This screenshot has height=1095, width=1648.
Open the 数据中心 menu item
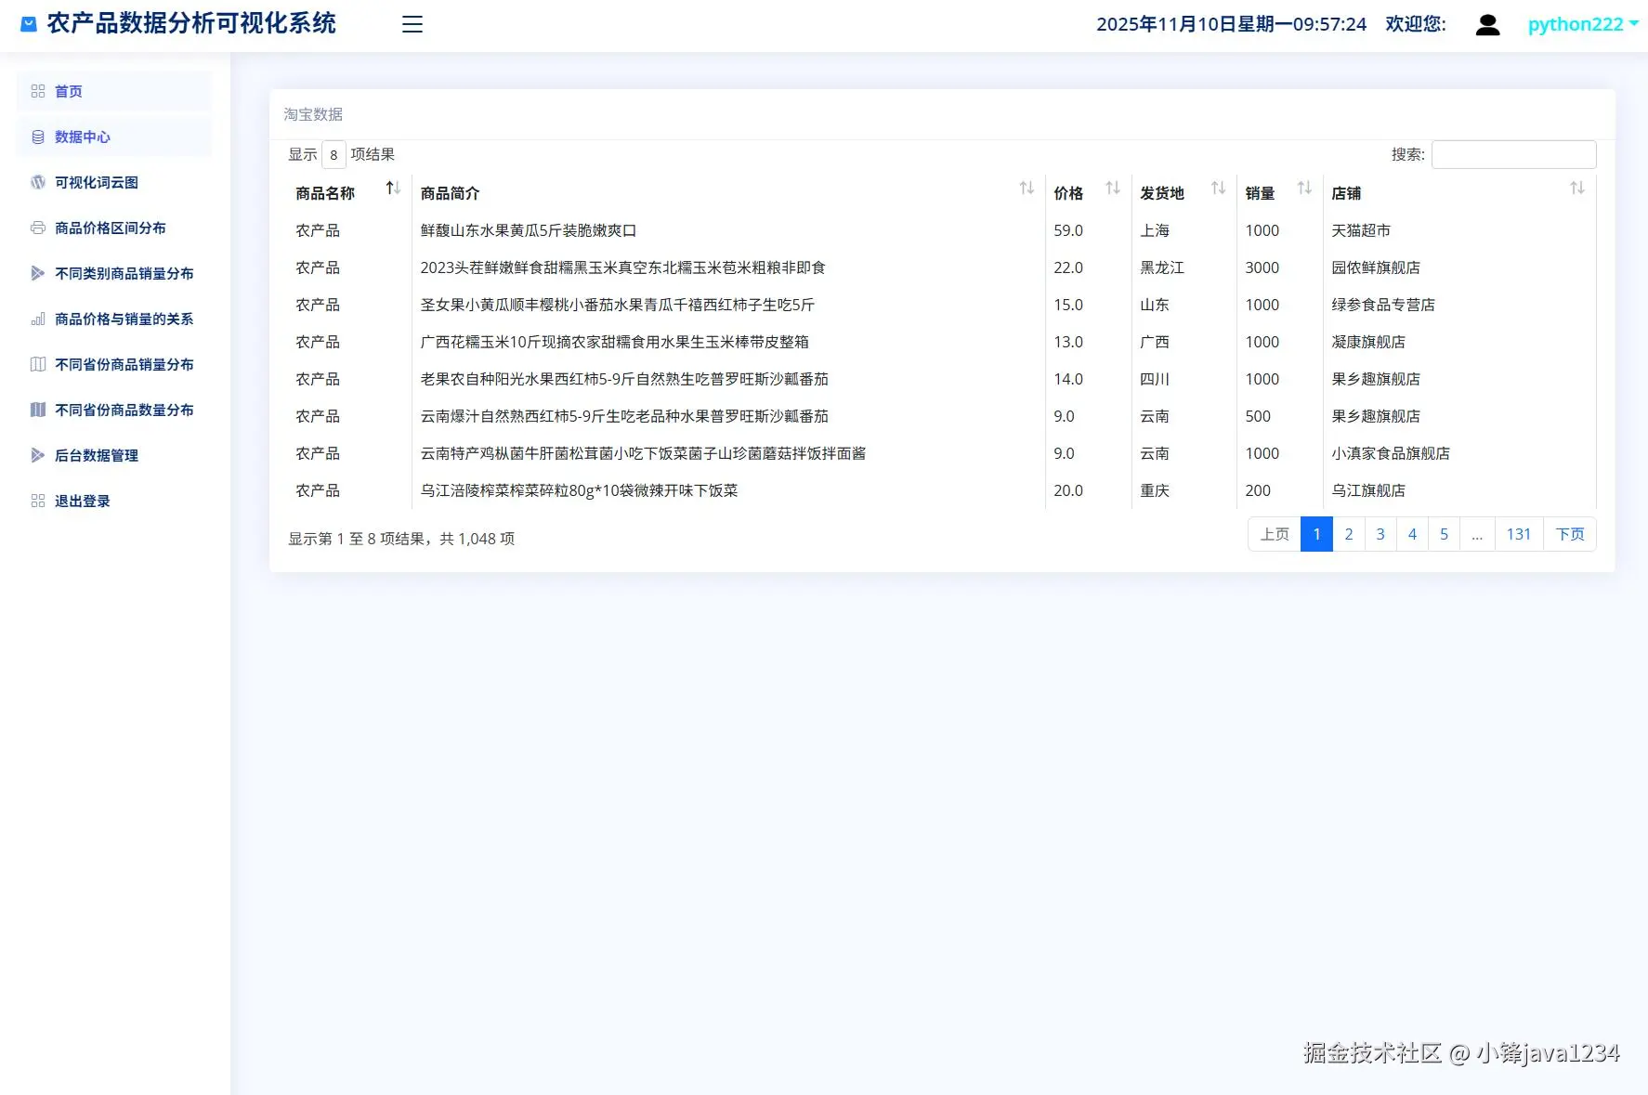[x=114, y=137]
